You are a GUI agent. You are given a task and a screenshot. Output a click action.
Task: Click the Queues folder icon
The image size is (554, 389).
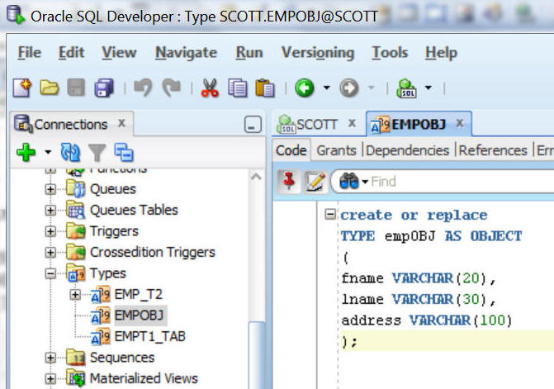76,188
